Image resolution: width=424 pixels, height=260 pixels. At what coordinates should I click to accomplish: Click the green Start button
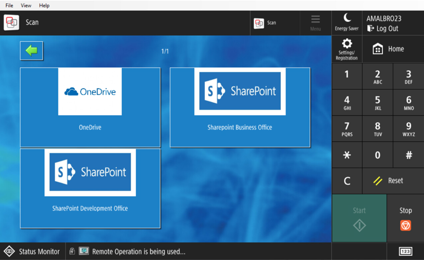pyautogui.click(x=359, y=218)
